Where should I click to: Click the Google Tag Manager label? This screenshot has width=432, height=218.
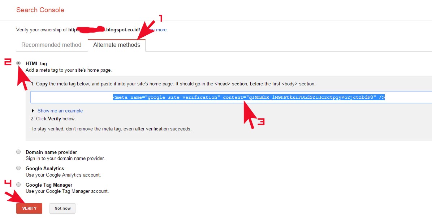click(x=49, y=185)
